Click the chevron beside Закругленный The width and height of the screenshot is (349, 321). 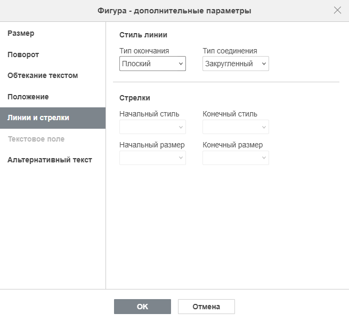264,64
